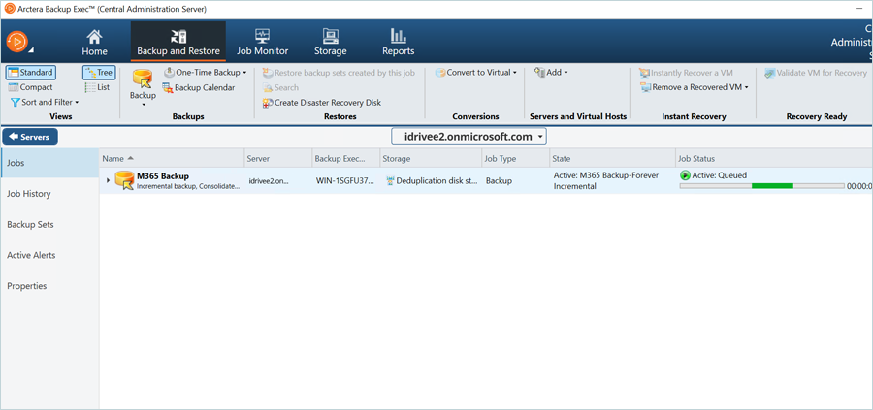This screenshot has width=873, height=410.
Task: Switch to Compact view
Action: coord(30,87)
